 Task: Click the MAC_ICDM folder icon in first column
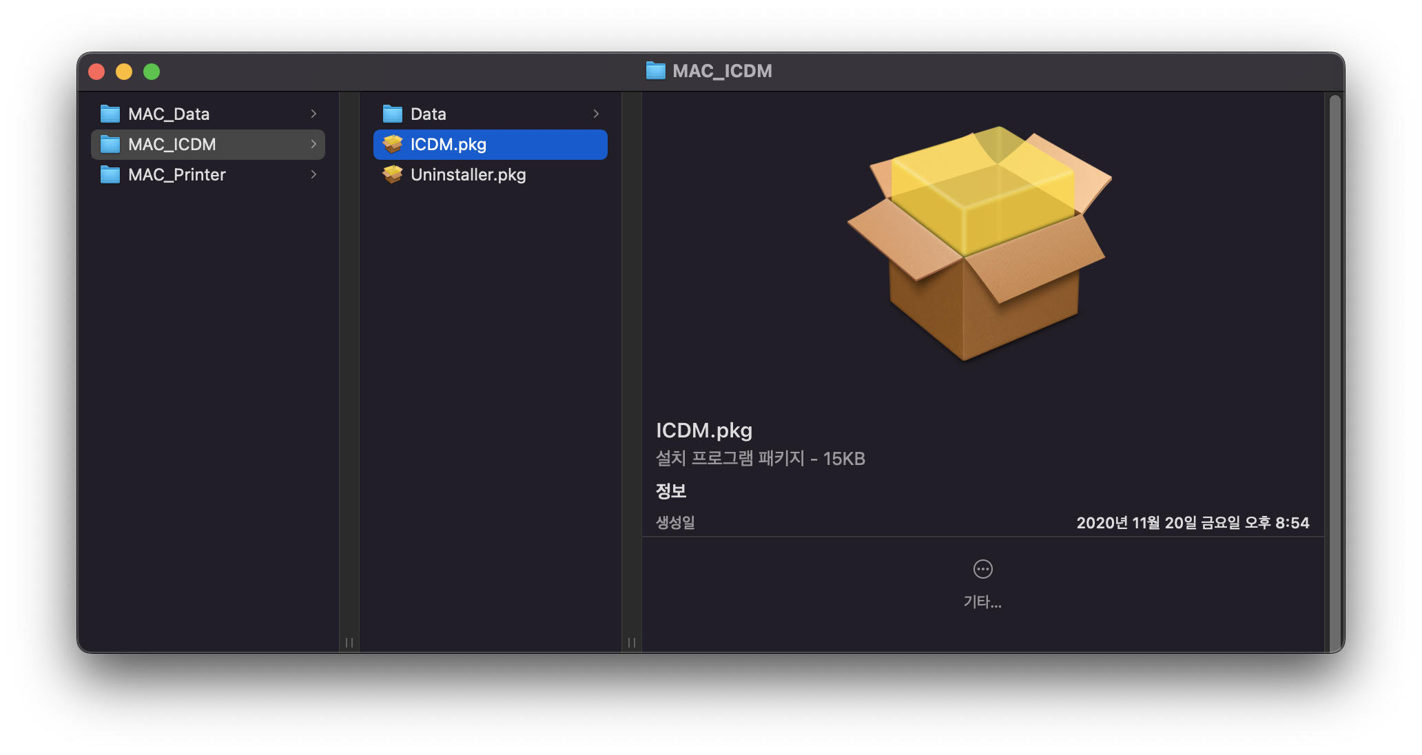[x=110, y=144]
